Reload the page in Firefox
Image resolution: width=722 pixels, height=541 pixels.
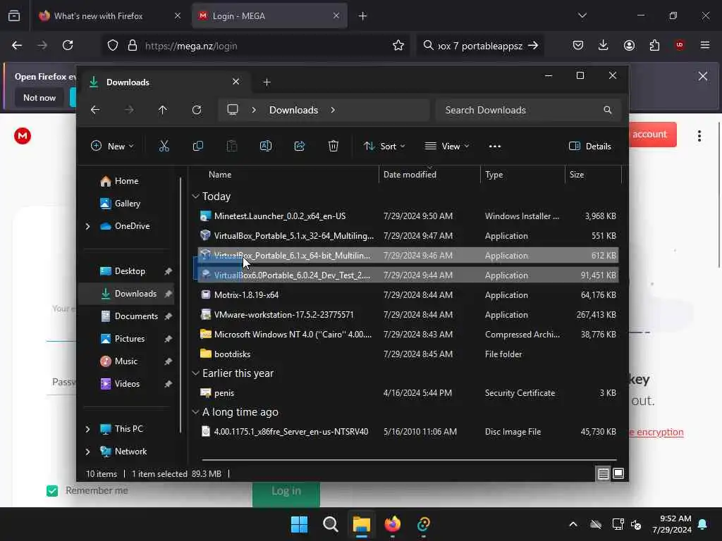pos(68,45)
